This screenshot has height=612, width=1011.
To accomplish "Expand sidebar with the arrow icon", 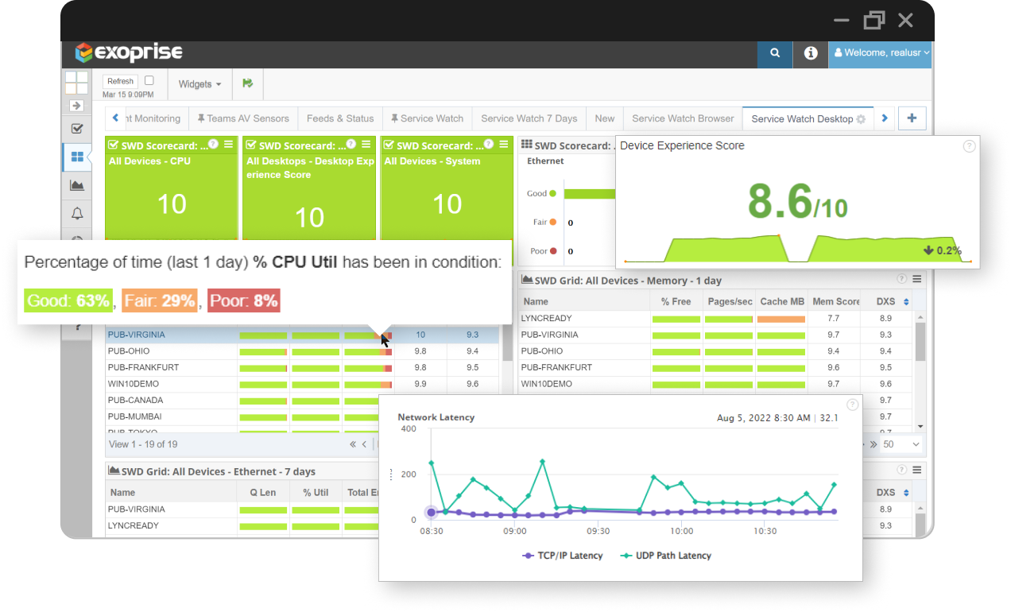I will (x=76, y=106).
